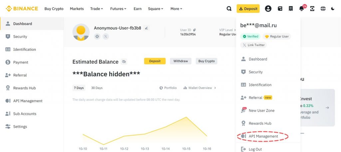Click the profile avatar image
Image resolution: width=341 pixels, height=152 pixels.
[x=81, y=32]
